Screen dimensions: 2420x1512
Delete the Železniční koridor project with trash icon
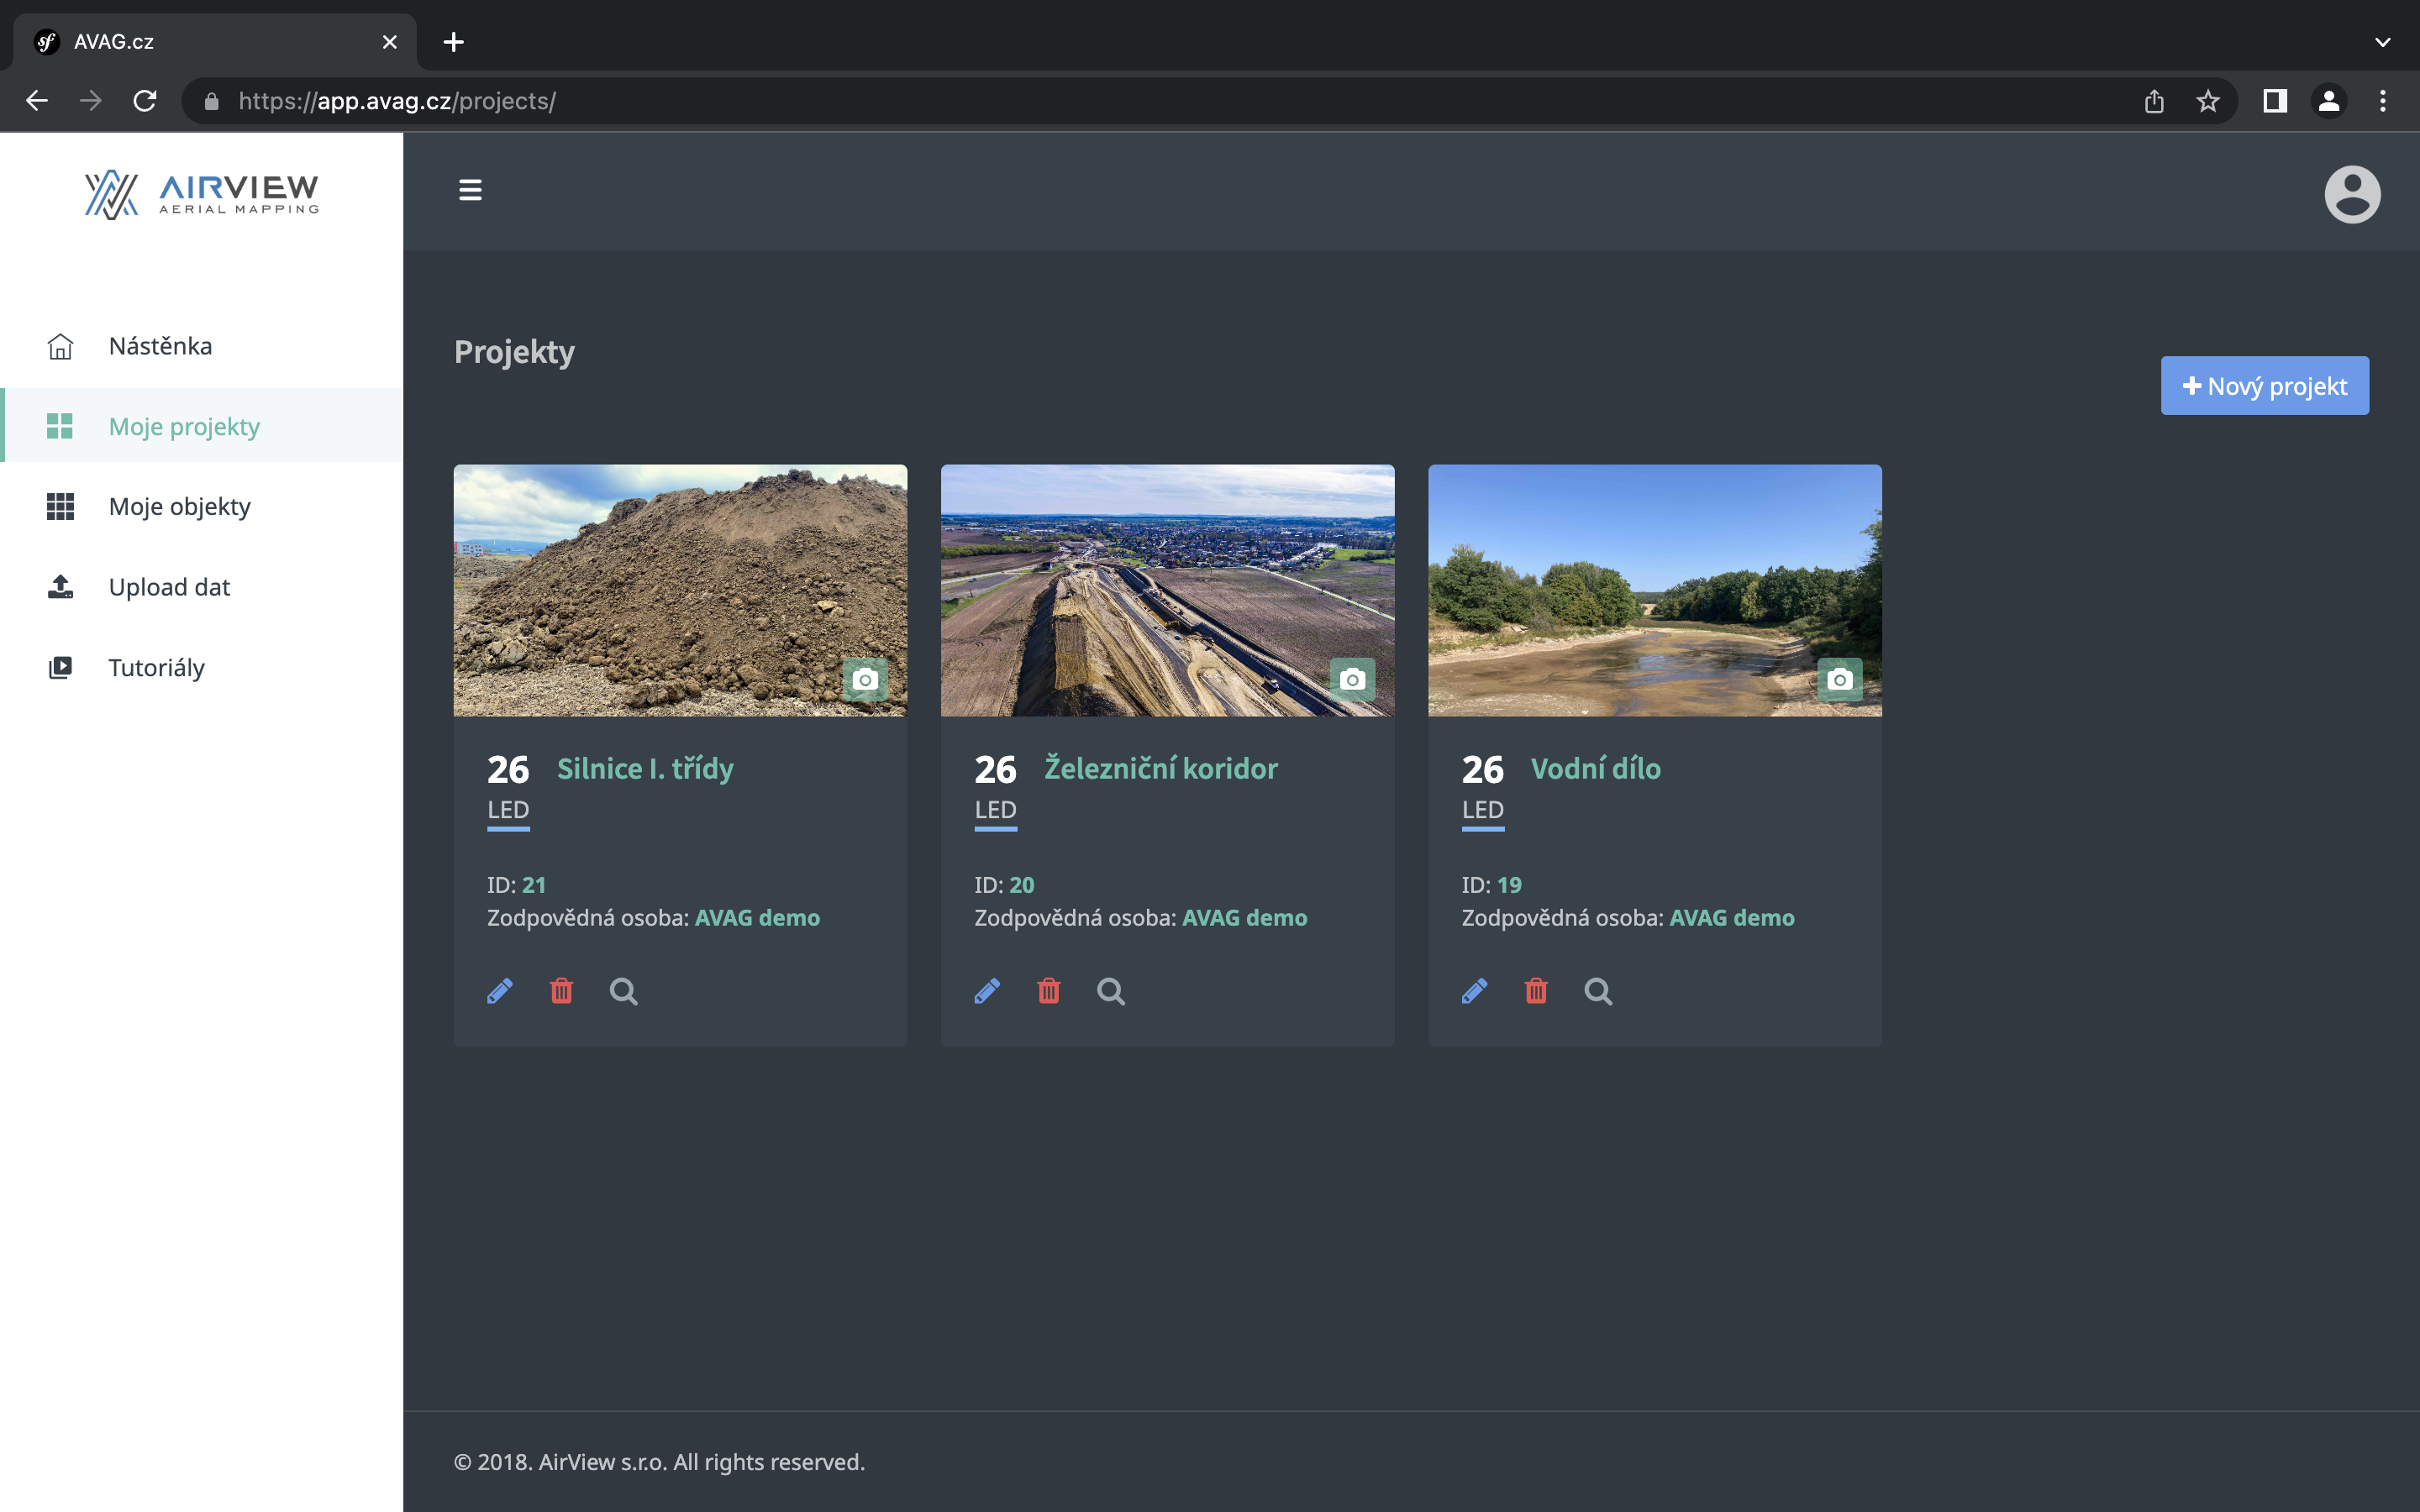[1048, 990]
